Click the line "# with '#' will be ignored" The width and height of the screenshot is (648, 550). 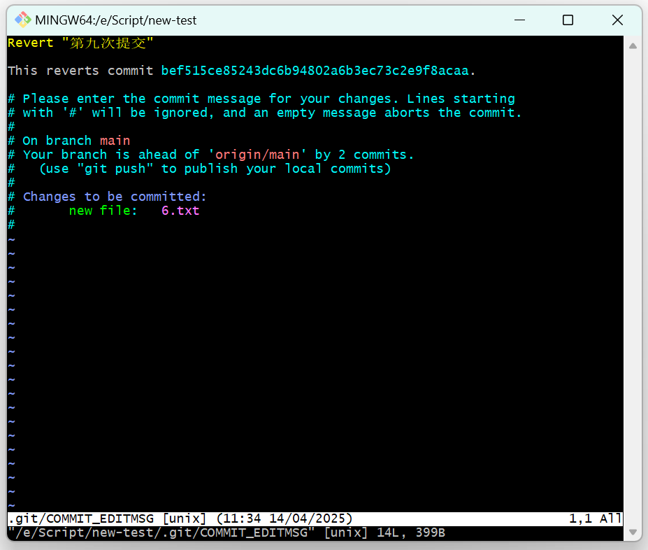[265, 113]
